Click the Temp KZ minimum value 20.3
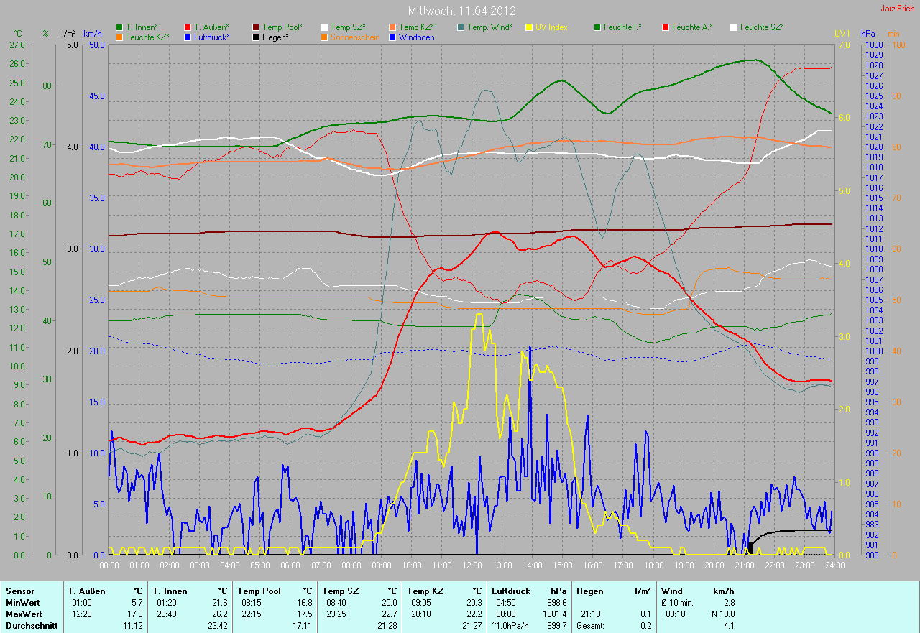 point(474,603)
